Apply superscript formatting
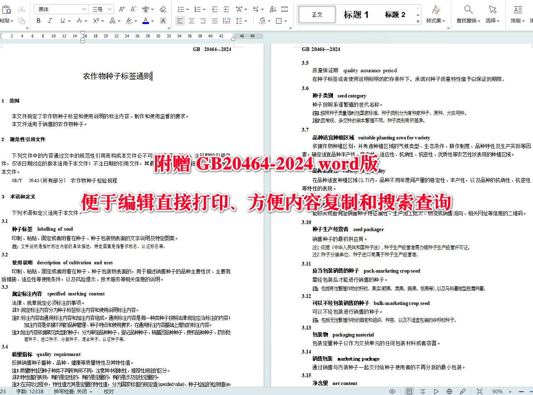This screenshot has height=395, width=533. point(96,20)
